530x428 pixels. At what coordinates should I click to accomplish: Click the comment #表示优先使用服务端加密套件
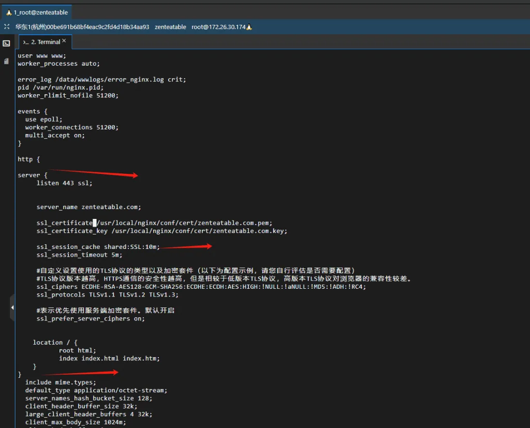click(106, 311)
